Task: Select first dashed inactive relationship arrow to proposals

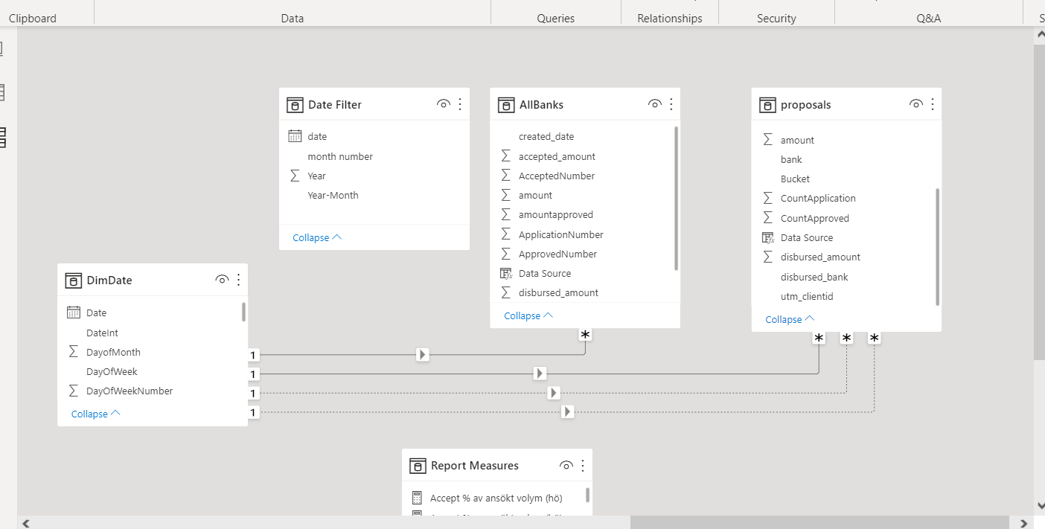Action: [x=553, y=393]
